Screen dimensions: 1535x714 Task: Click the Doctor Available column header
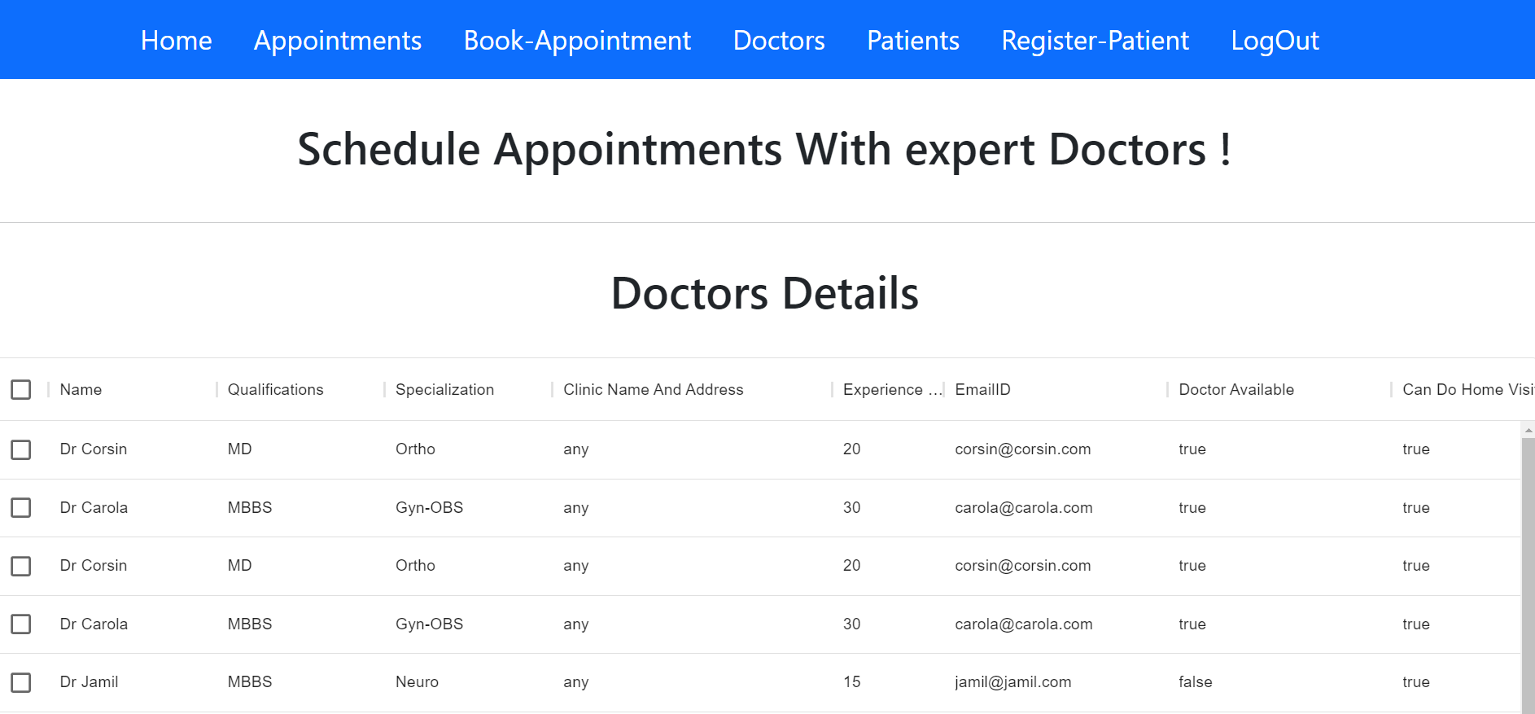[1235, 389]
